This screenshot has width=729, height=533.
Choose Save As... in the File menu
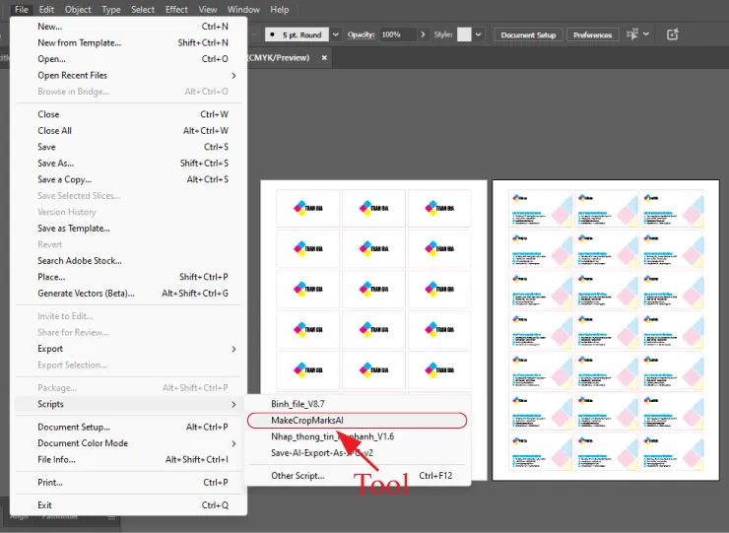(55, 164)
